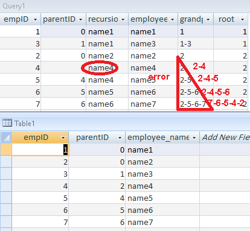Click the name6 cell in Table1

coord(162,210)
